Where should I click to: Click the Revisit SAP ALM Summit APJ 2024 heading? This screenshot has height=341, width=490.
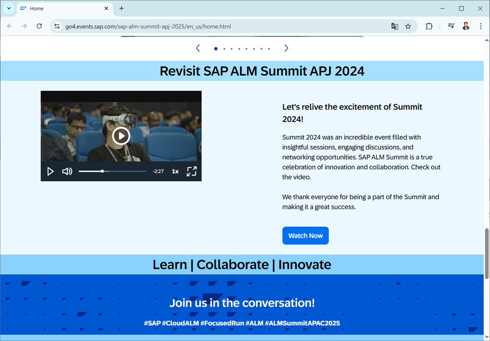(x=262, y=71)
